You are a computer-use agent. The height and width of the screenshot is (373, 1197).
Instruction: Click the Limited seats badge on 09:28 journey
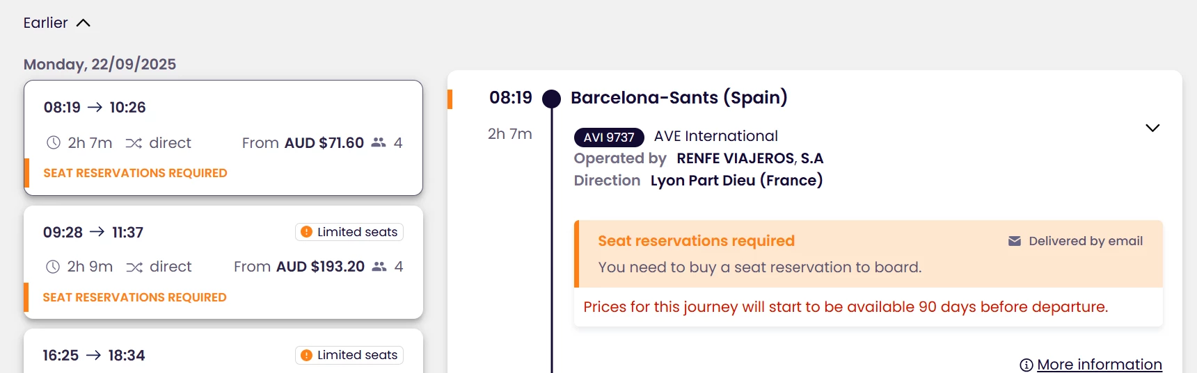tap(349, 232)
